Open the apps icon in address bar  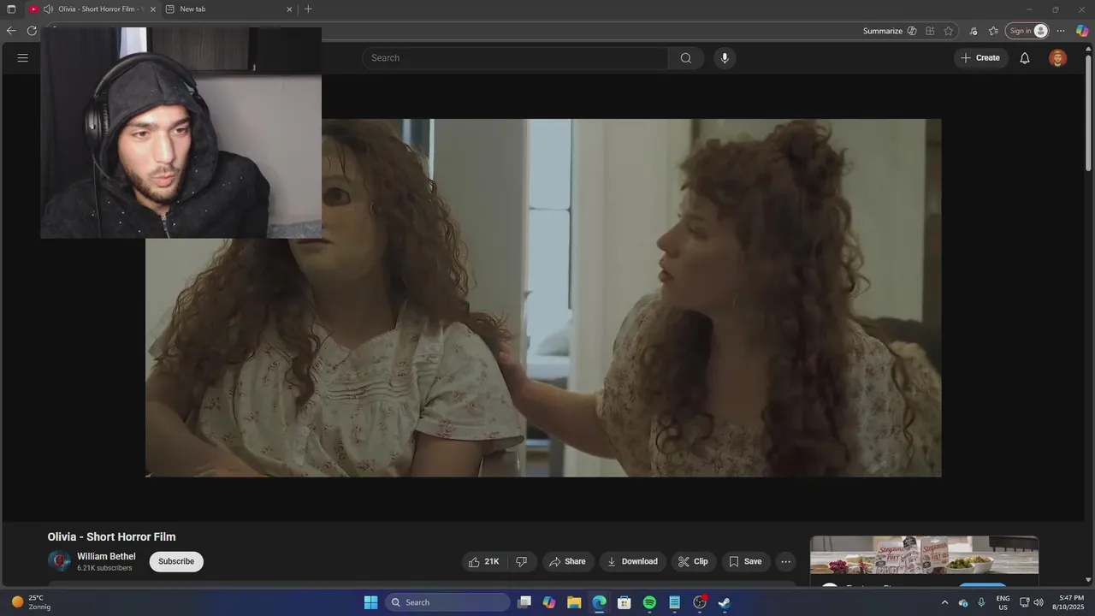[x=930, y=31]
